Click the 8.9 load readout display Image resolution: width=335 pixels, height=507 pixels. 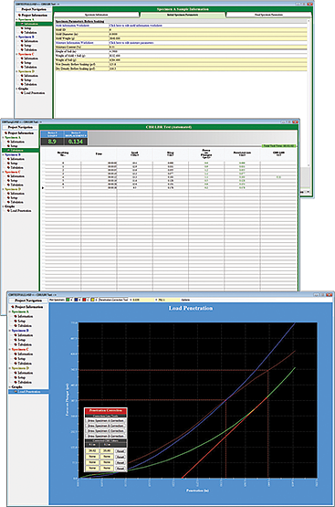click(52, 142)
